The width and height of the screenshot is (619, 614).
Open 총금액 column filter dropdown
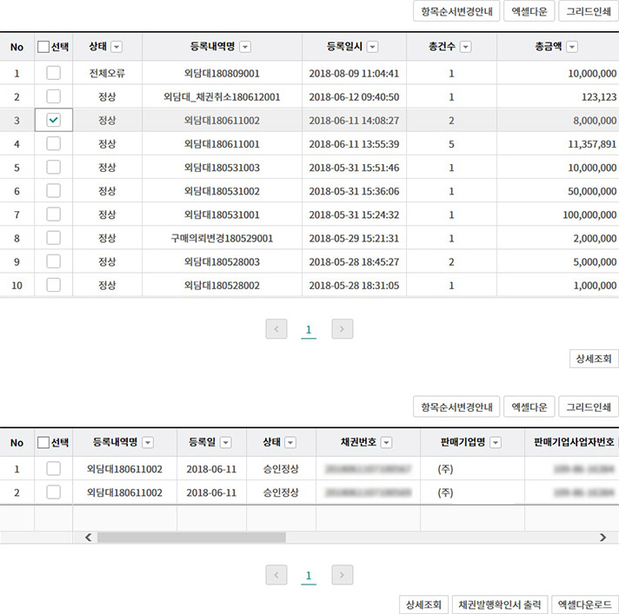571,47
